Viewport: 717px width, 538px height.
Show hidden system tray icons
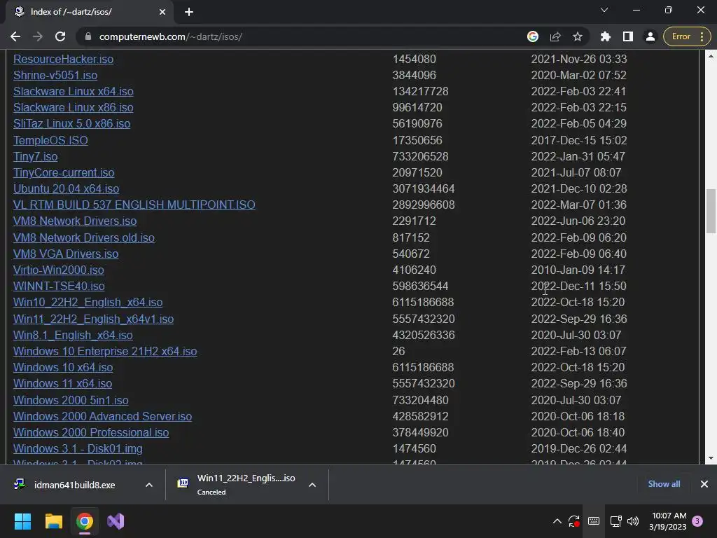[557, 521]
